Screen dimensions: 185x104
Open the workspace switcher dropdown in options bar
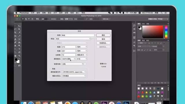point(158,19)
